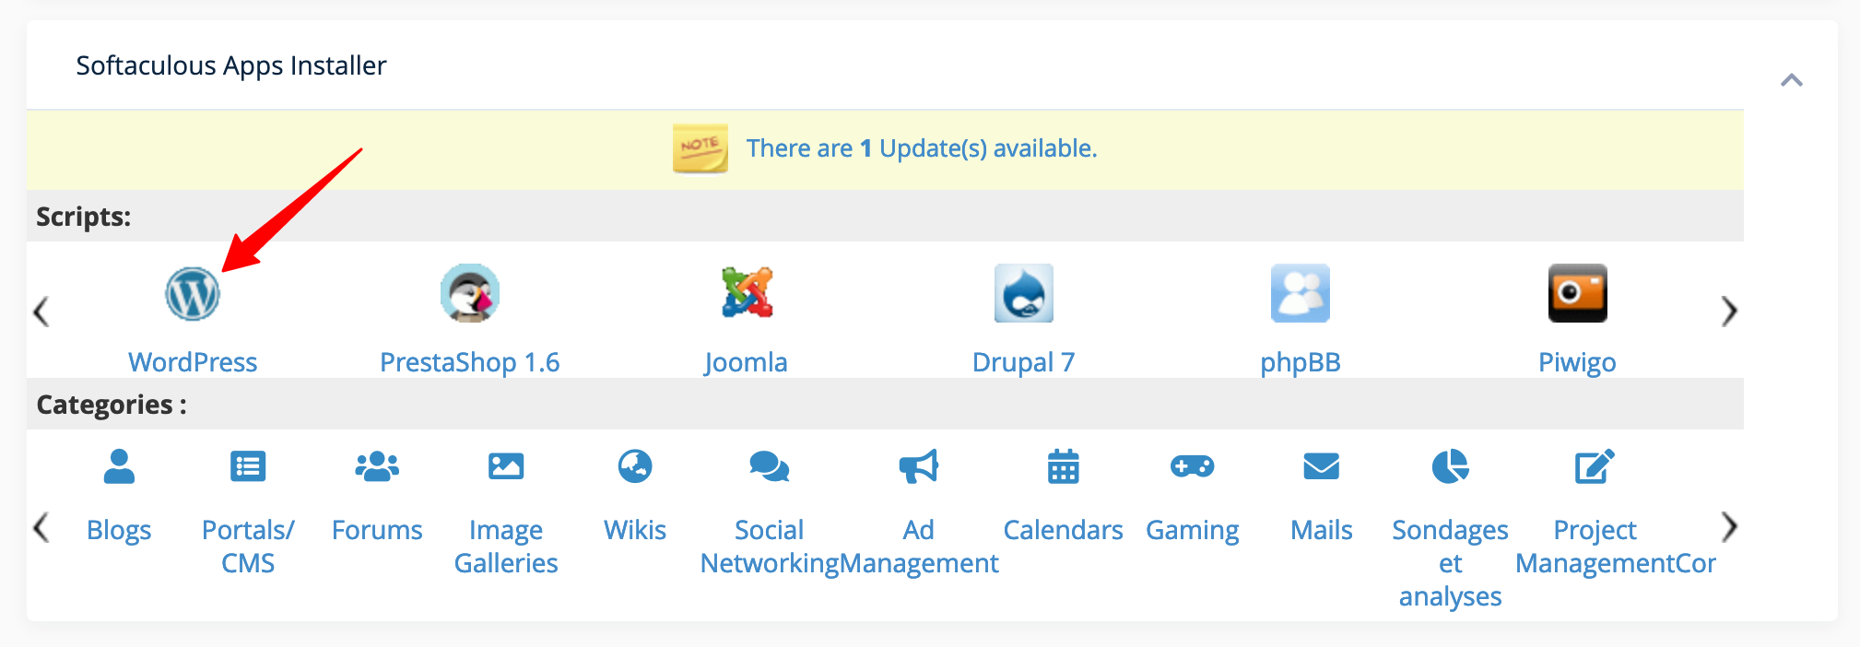
Task: Open the Project Management category label
Action: click(x=1595, y=547)
